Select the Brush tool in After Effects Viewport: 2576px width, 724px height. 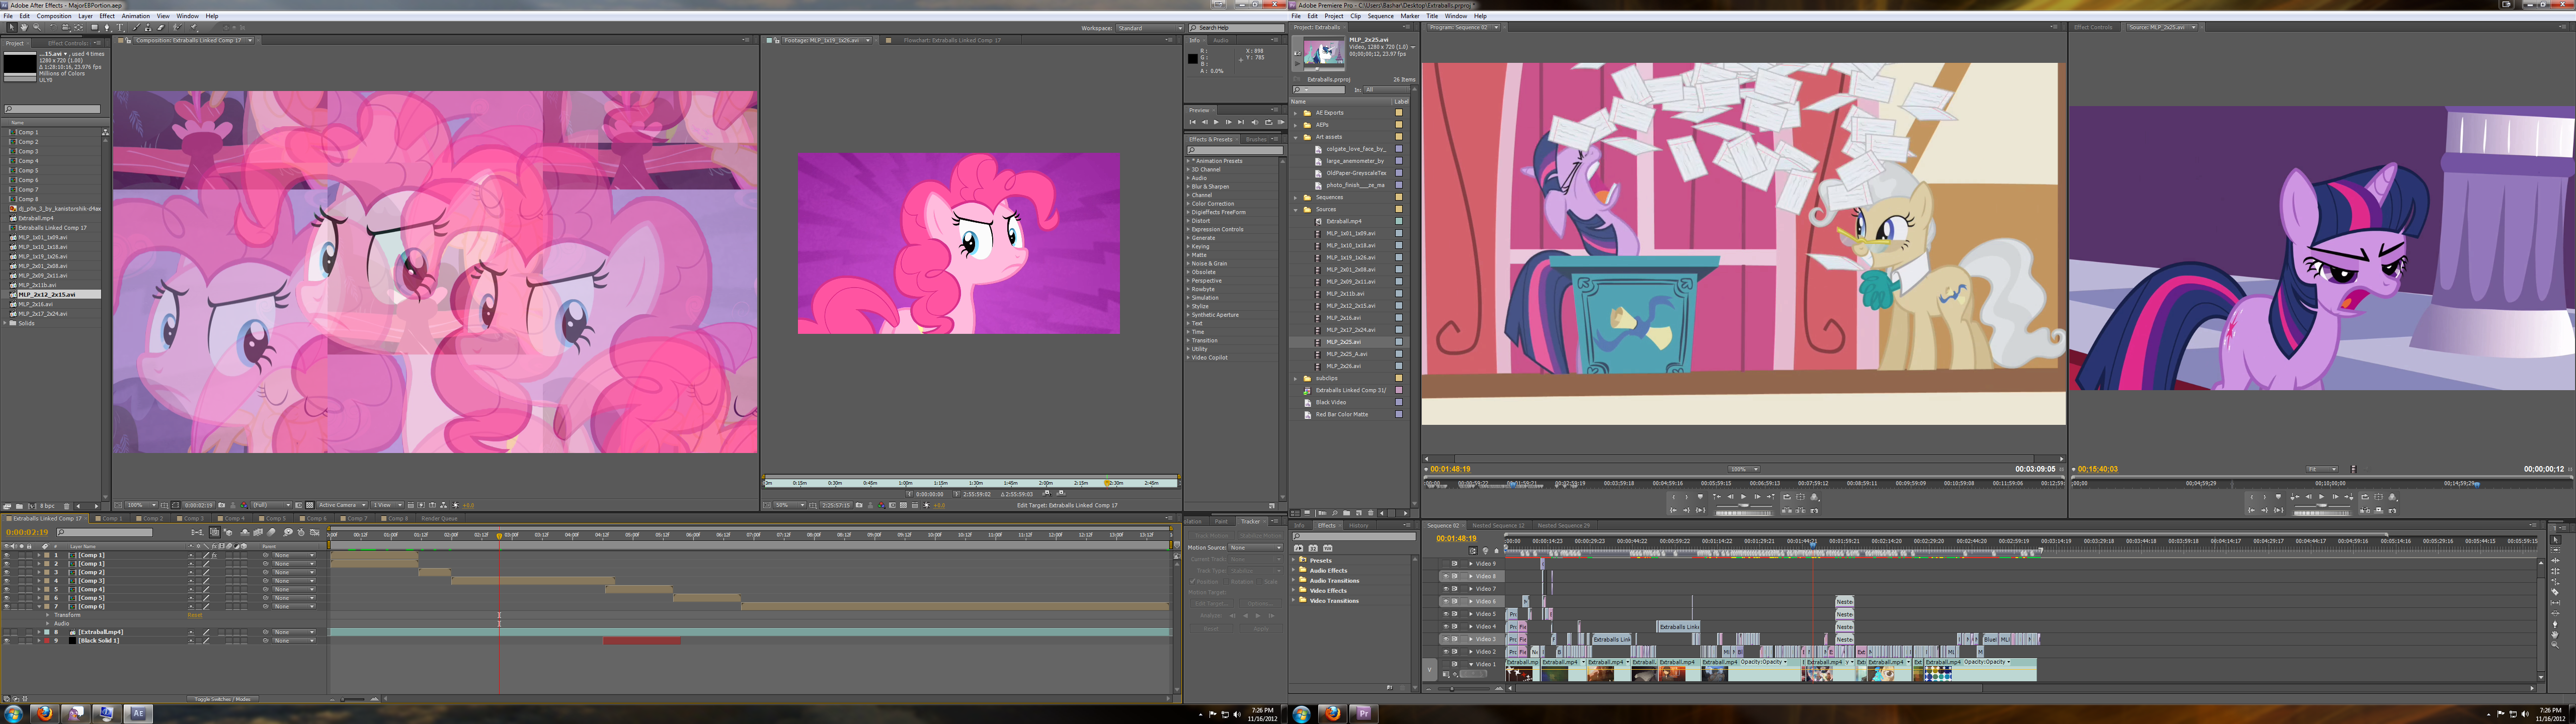(136, 27)
